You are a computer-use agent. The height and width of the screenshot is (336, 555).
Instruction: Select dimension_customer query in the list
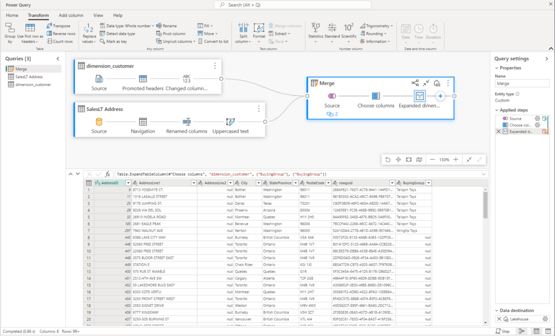[34, 85]
